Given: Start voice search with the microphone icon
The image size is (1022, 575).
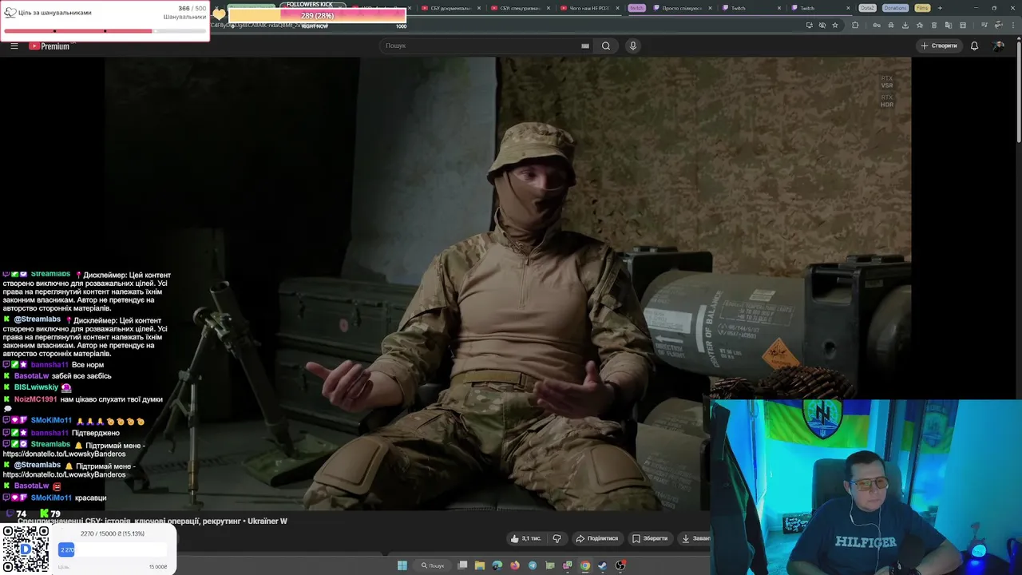Looking at the screenshot, I should pos(633,46).
